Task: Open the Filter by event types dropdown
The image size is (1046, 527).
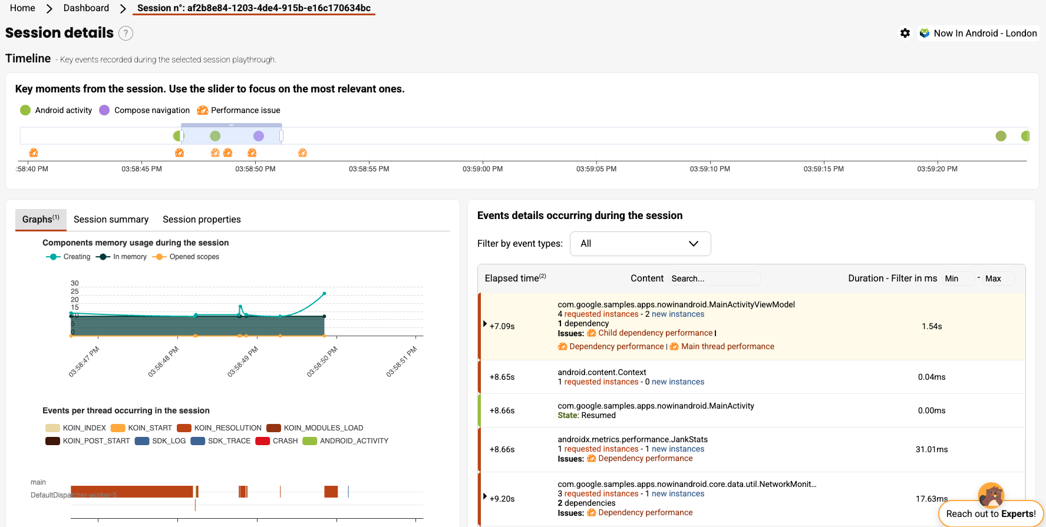Action: click(640, 244)
